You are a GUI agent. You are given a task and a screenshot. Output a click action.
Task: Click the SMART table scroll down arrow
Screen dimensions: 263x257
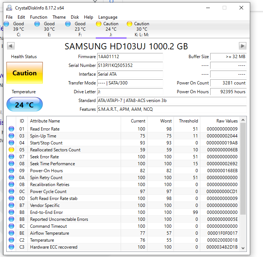(243, 248)
